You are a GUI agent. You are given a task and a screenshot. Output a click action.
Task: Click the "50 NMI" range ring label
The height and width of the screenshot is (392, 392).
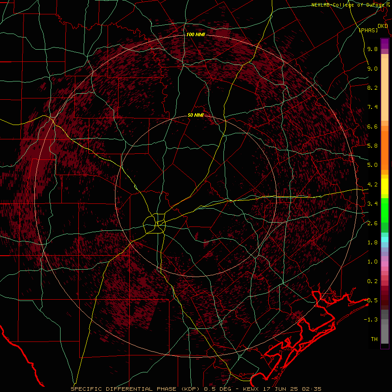pos(196,115)
